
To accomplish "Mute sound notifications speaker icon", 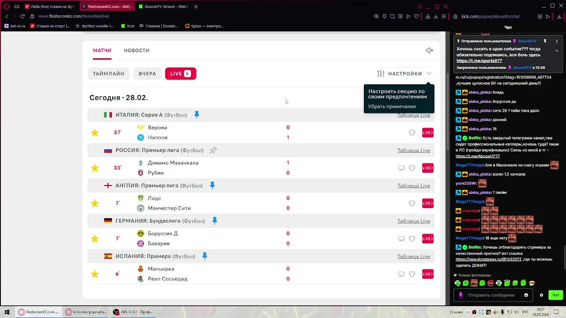I will tap(429, 50).
